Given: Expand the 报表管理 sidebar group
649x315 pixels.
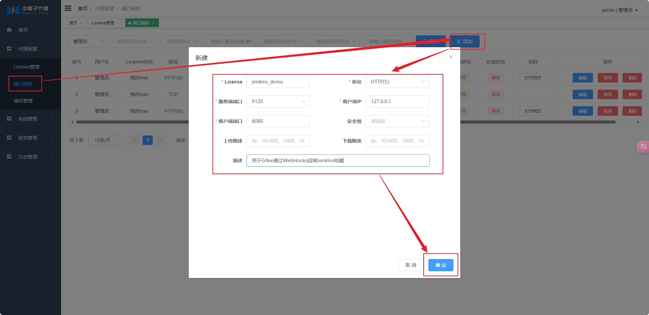Looking at the screenshot, I should pyautogui.click(x=31, y=138).
